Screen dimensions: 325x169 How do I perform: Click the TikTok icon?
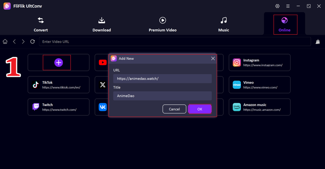[x=36, y=84]
